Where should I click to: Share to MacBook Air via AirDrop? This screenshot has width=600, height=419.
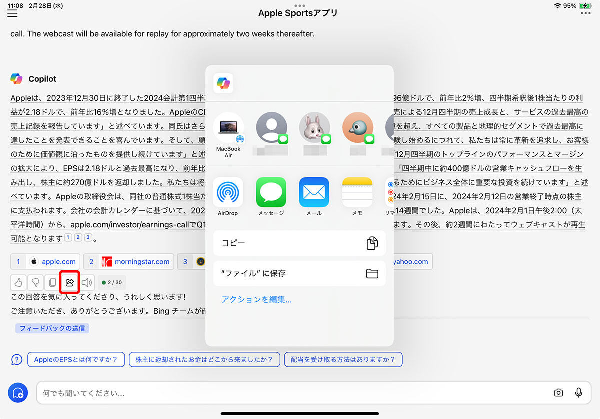[228, 134]
